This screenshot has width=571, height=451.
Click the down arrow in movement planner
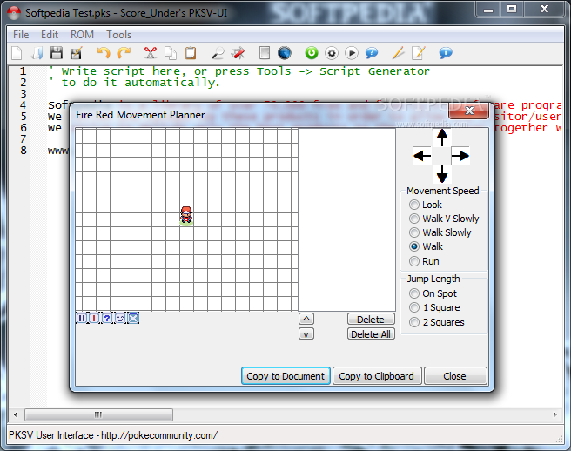click(442, 174)
